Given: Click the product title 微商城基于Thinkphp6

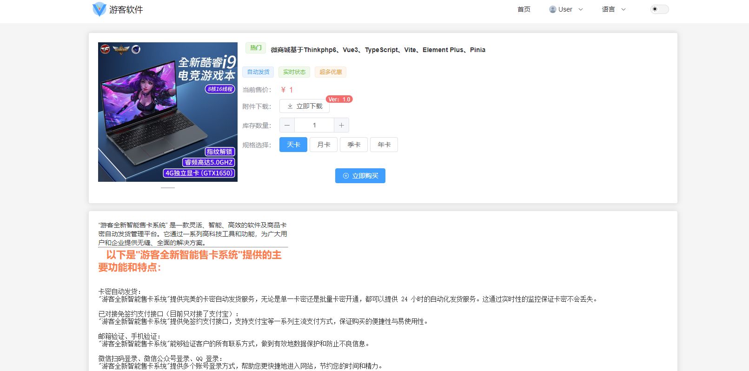Looking at the screenshot, I should 378,50.
